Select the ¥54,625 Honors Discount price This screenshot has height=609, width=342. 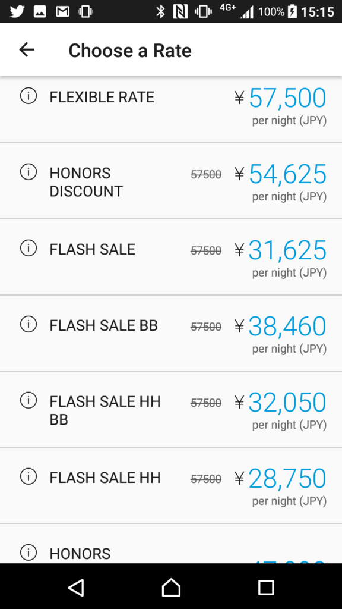[280, 174]
